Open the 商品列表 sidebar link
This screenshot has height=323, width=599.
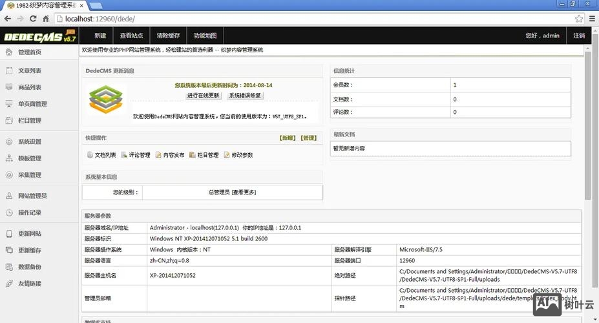pyautogui.click(x=30, y=87)
